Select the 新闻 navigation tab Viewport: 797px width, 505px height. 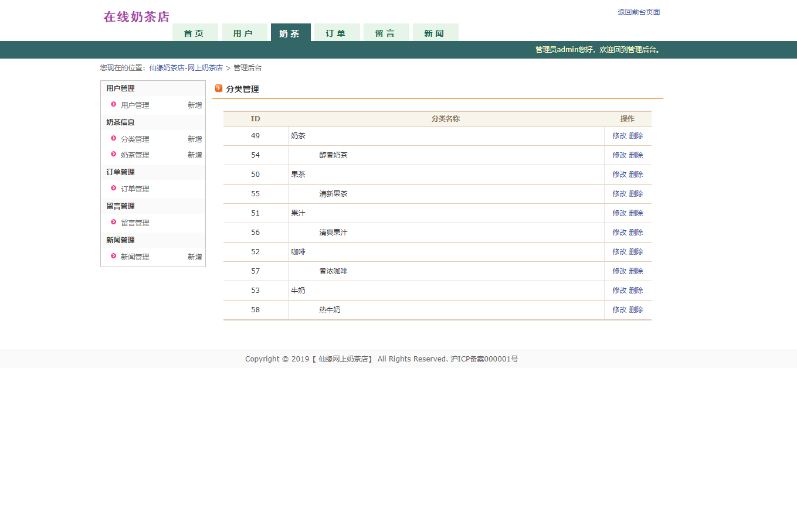pos(435,33)
